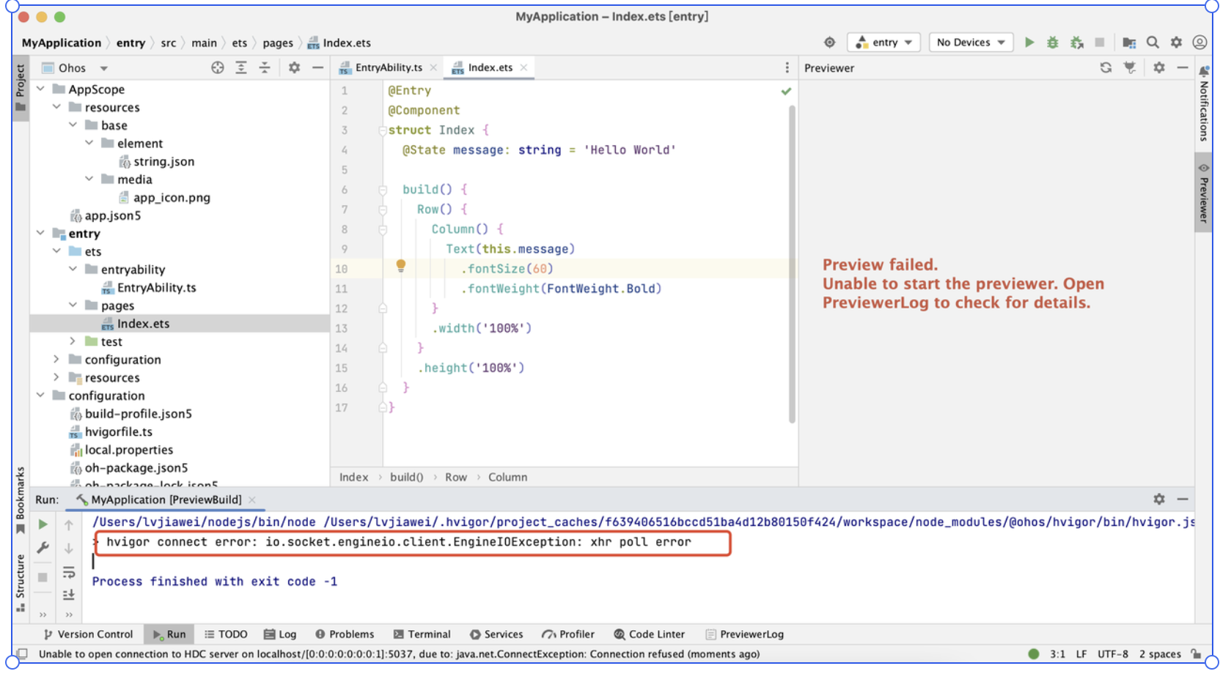Toggle Project tool window on left strip
This screenshot has width=1220, height=674.
pyautogui.click(x=21, y=87)
